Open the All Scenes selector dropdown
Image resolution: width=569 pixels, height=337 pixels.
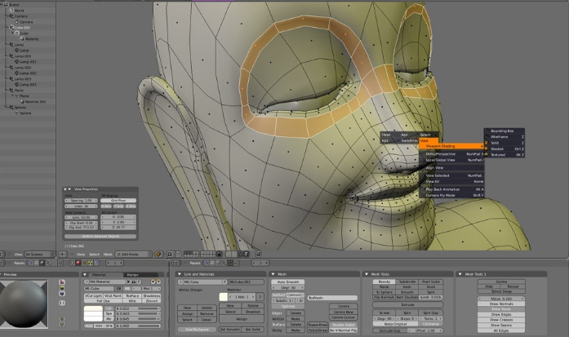(38, 255)
